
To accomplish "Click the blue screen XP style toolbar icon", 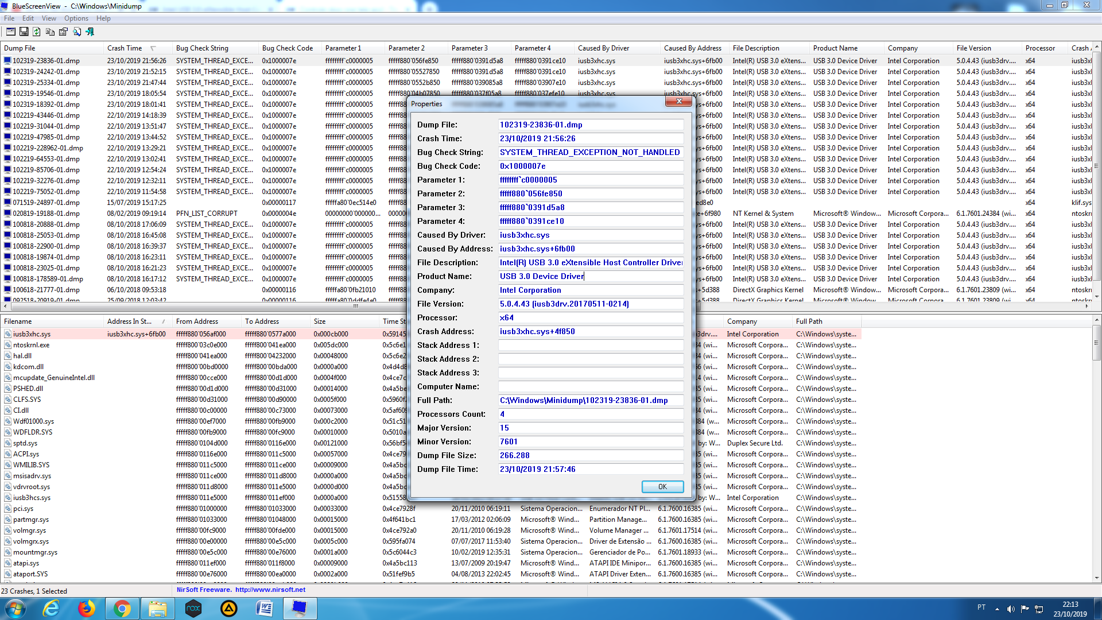I will [x=11, y=32].
